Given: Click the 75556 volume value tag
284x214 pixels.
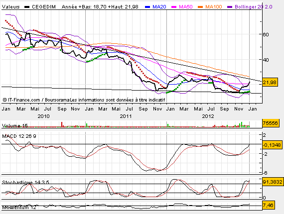Looking at the screenshot, I should coord(270,123).
